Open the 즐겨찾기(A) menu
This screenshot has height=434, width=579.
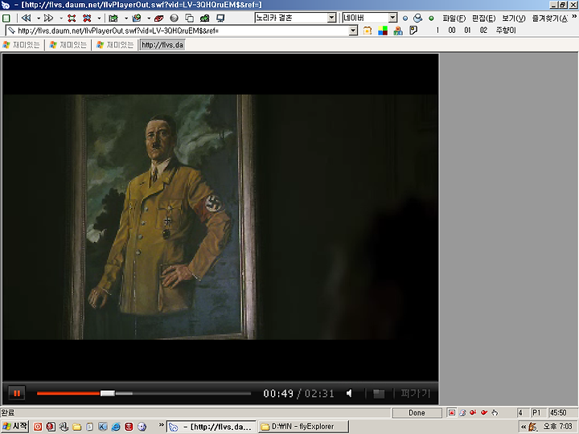pos(550,18)
